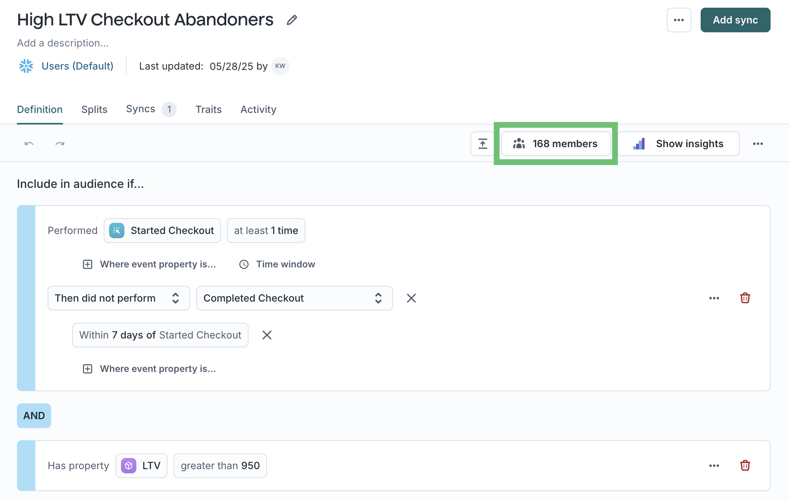Click the Snowflake source icon
This screenshot has width=789, height=501.
26,66
